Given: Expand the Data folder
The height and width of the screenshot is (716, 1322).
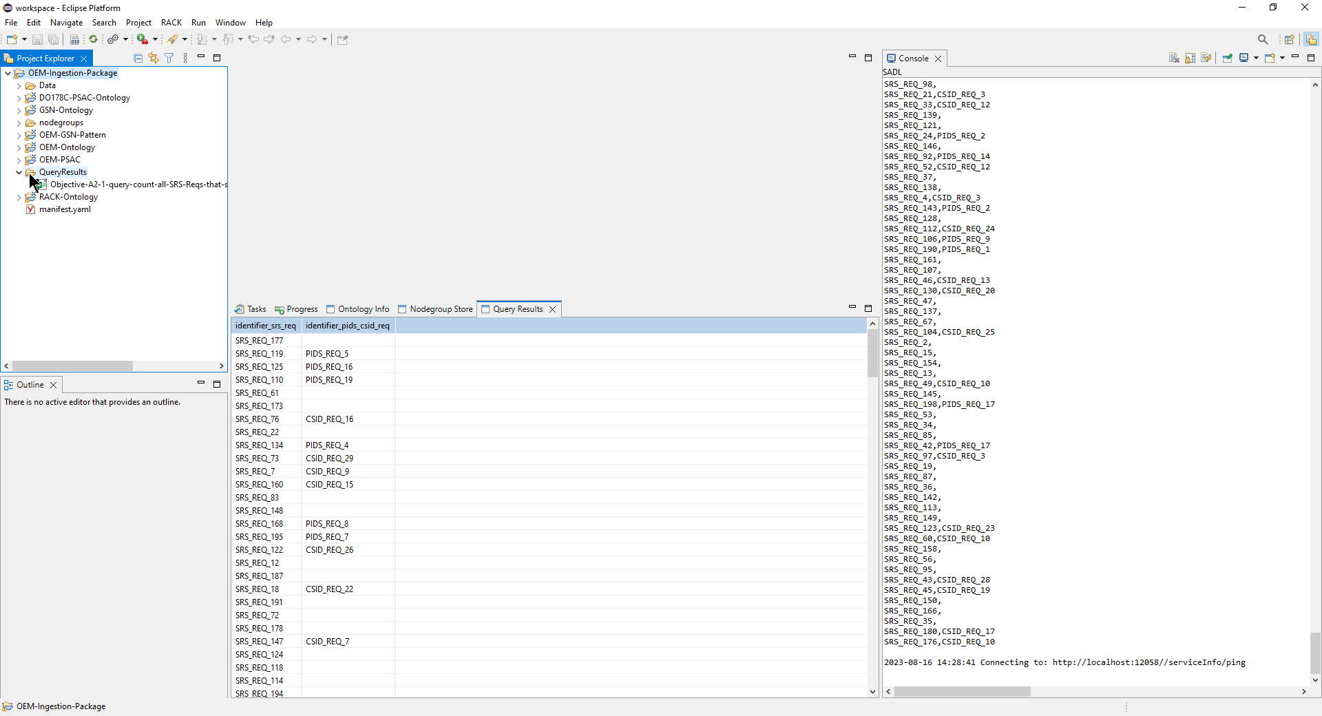Looking at the screenshot, I should (x=19, y=86).
